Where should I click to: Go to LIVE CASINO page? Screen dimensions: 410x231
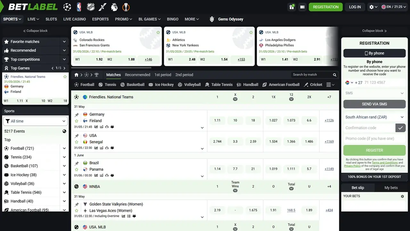[75, 19]
